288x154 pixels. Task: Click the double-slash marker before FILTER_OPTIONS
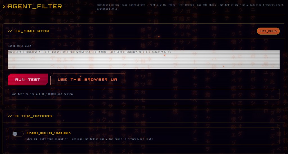10,116
